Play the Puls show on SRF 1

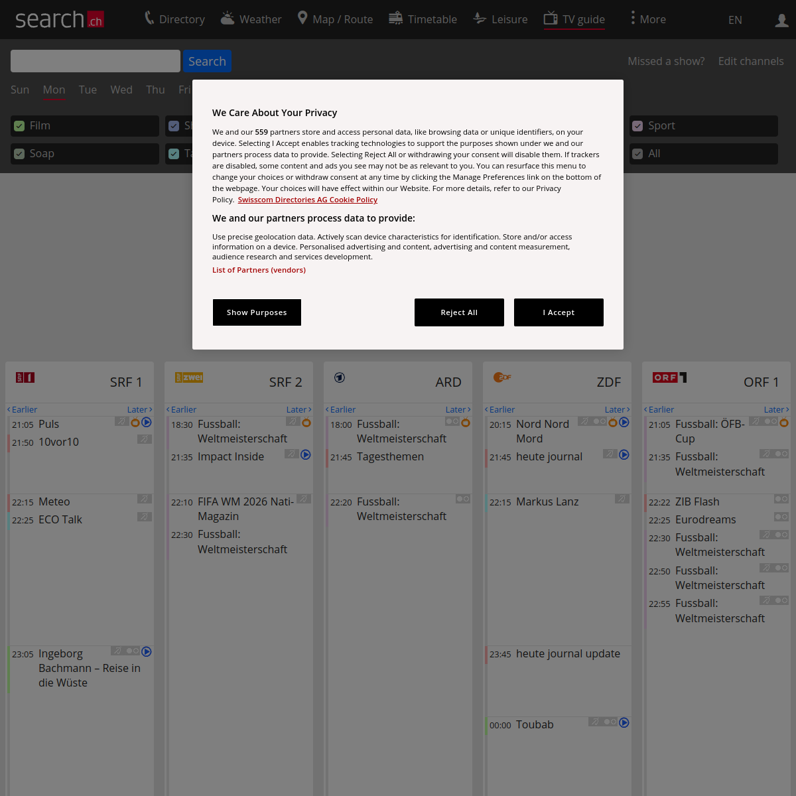[147, 422]
